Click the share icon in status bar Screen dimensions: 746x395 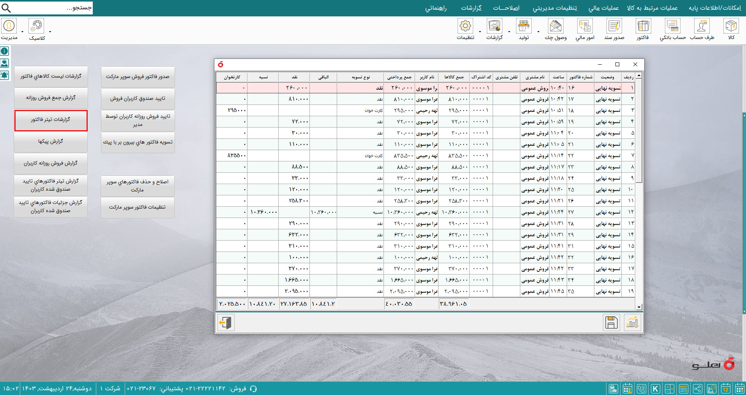click(x=698, y=388)
